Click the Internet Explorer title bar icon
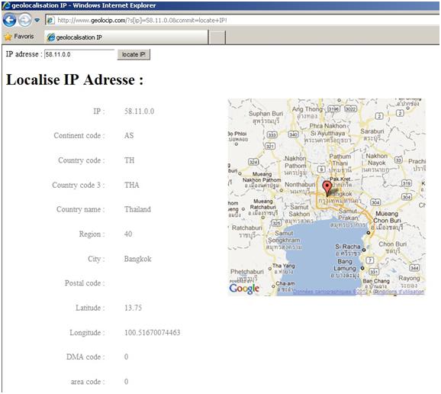 point(6,5)
